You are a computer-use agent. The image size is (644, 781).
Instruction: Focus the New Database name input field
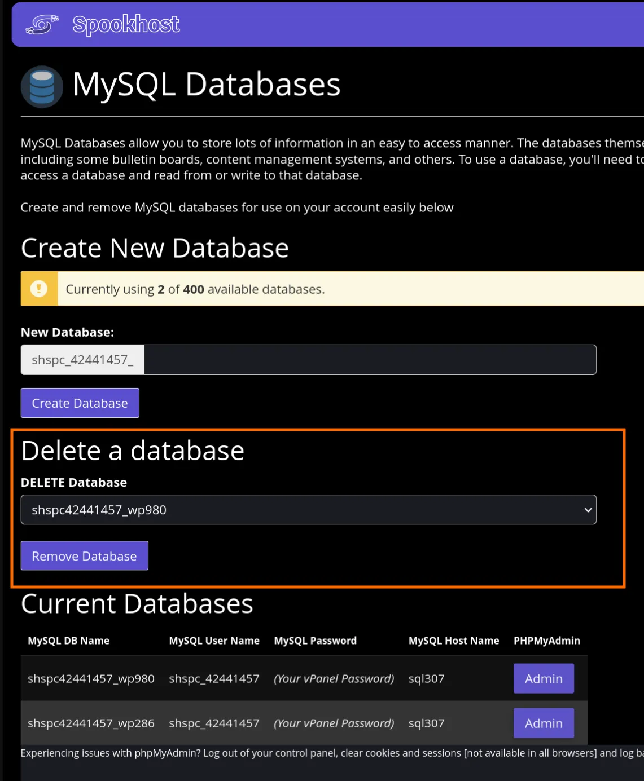(x=370, y=360)
